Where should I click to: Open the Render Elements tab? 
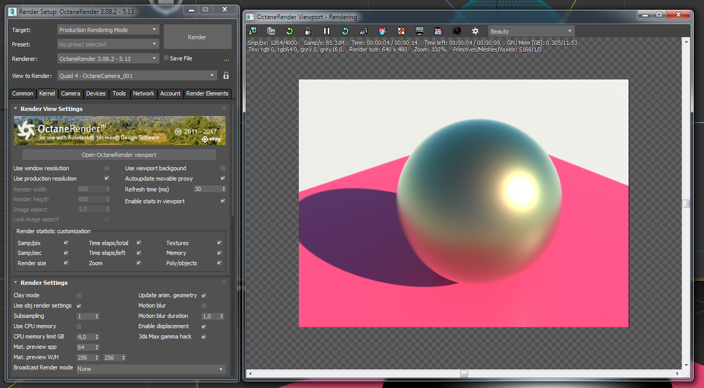[x=207, y=93]
